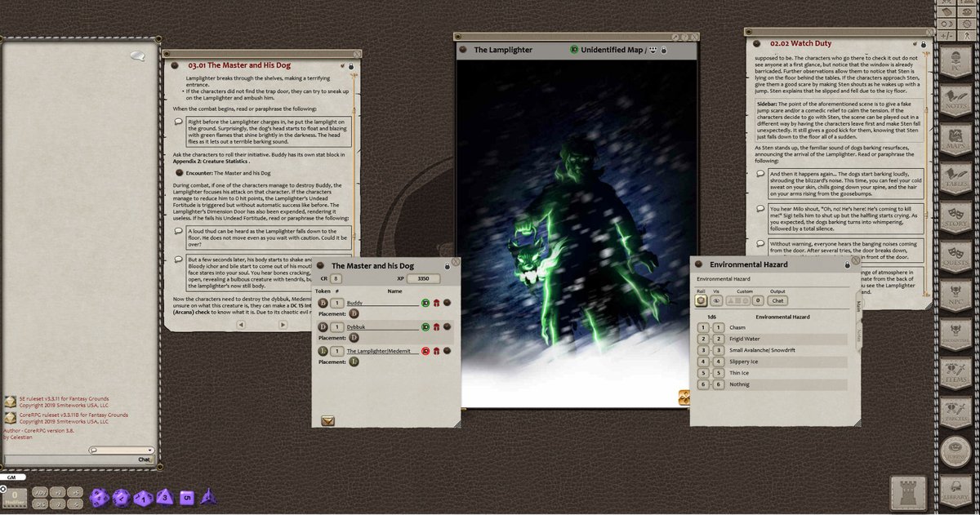Screen dimensions: 980x515
Task: Open Buddy record link button
Action: coord(447,303)
